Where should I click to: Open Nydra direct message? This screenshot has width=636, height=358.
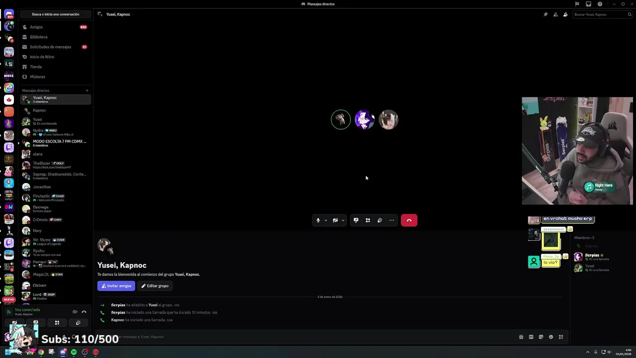(55, 132)
